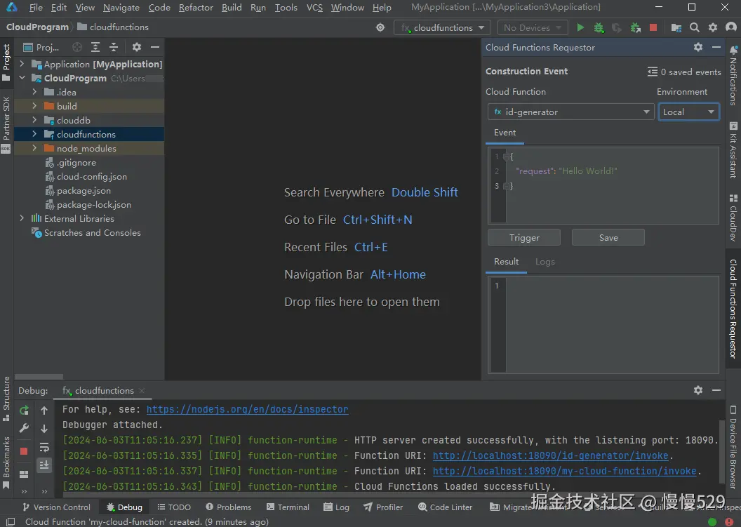
Task: Click the locate target icon beside run configuration
Action: click(x=380, y=27)
